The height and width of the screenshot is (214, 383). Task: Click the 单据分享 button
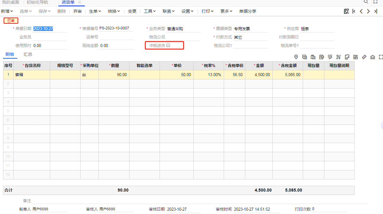(x=248, y=11)
